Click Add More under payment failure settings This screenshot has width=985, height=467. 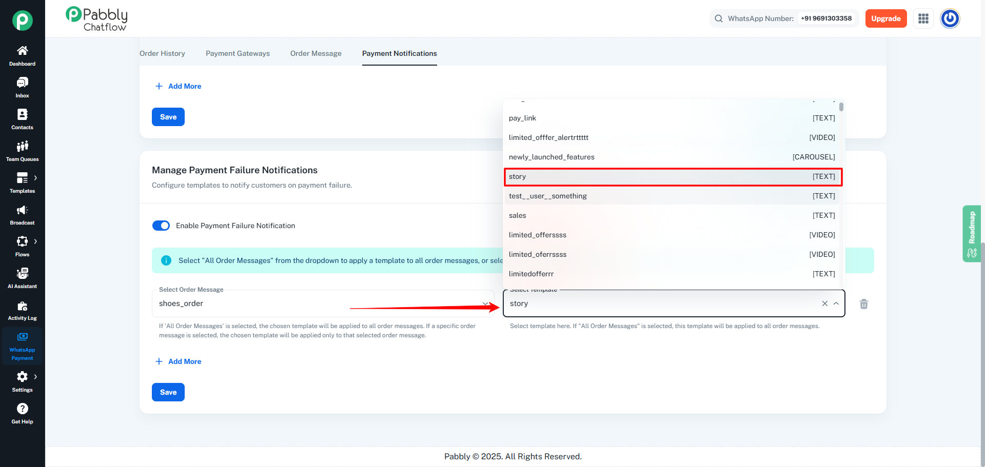pyautogui.click(x=178, y=361)
